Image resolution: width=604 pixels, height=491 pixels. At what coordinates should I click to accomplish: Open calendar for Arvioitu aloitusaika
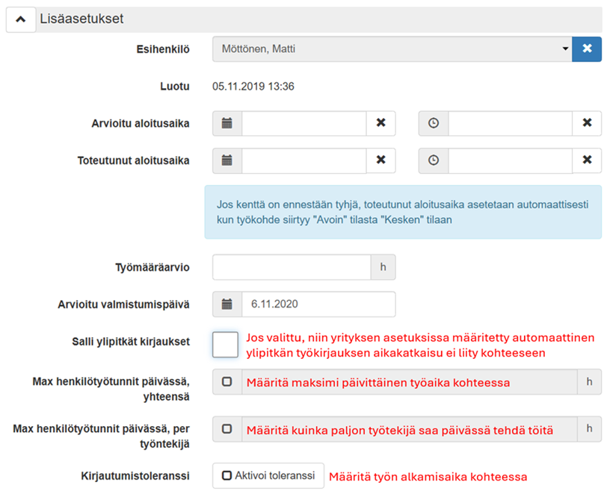click(227, 123)
